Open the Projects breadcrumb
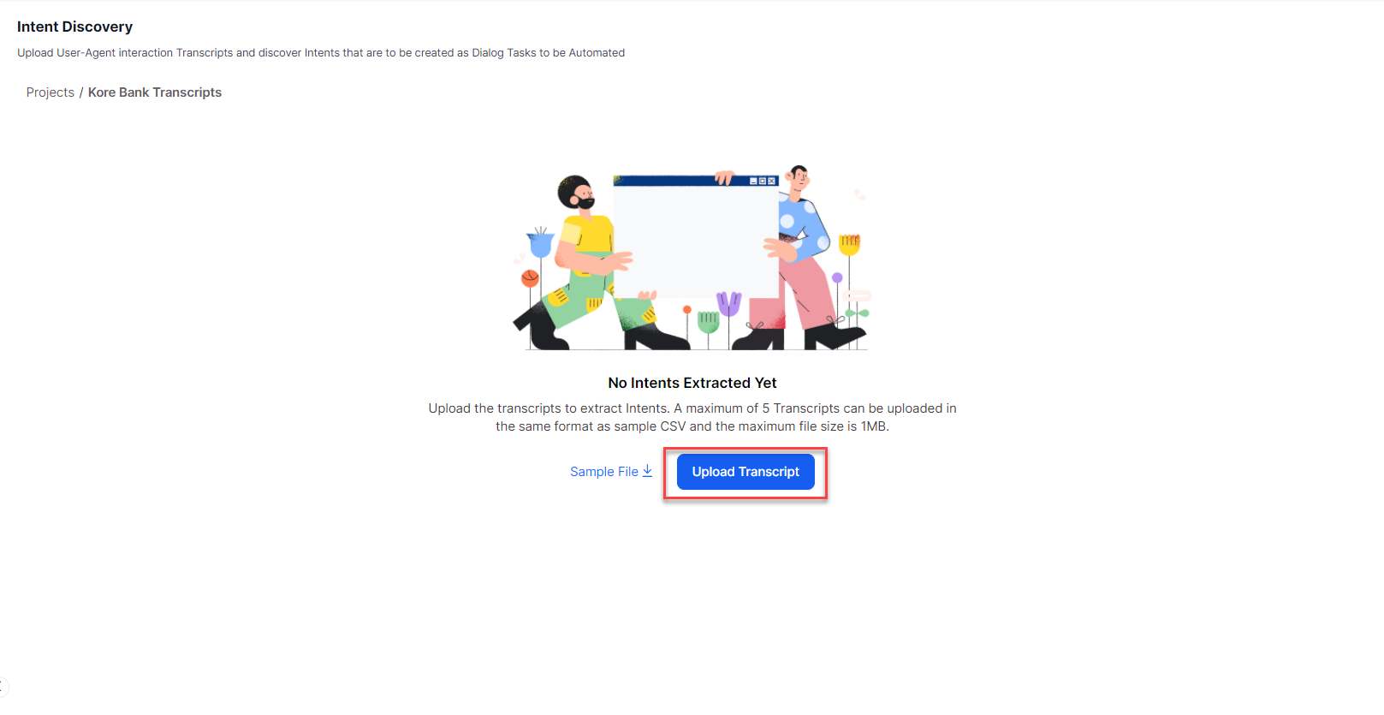 [50, 92]
